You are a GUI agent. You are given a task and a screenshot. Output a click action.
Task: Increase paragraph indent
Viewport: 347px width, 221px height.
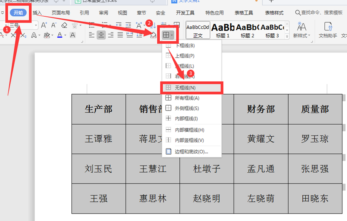pyautogui.click(x=128, y=25)
